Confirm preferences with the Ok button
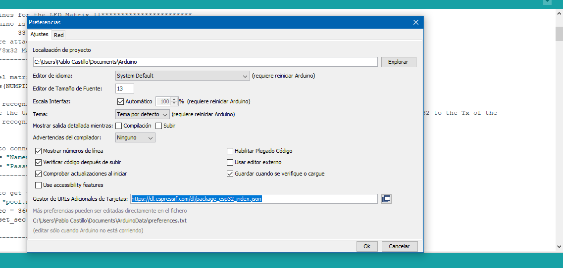 click(x=367, y=246)
